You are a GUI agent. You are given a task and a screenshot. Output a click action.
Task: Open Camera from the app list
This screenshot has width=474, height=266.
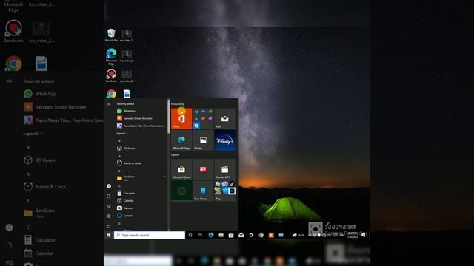[x=124, y=208]
